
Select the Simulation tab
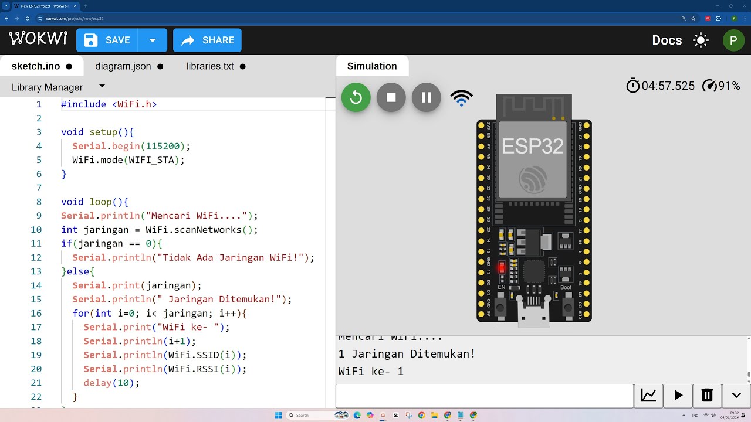[372, 66]
